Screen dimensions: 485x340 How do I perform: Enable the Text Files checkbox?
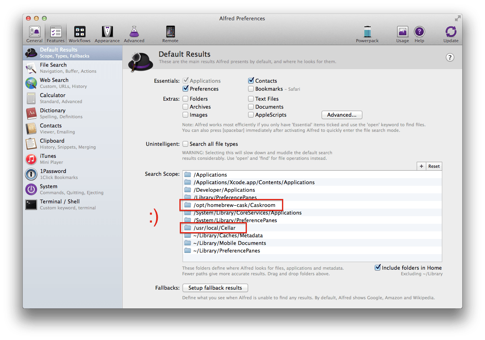click(251, 99)
